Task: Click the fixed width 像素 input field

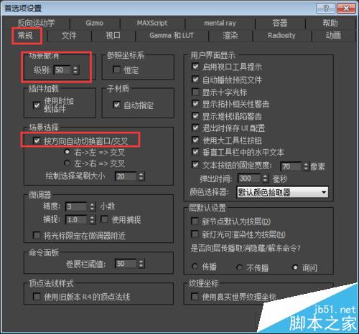Action: [291, 166]
